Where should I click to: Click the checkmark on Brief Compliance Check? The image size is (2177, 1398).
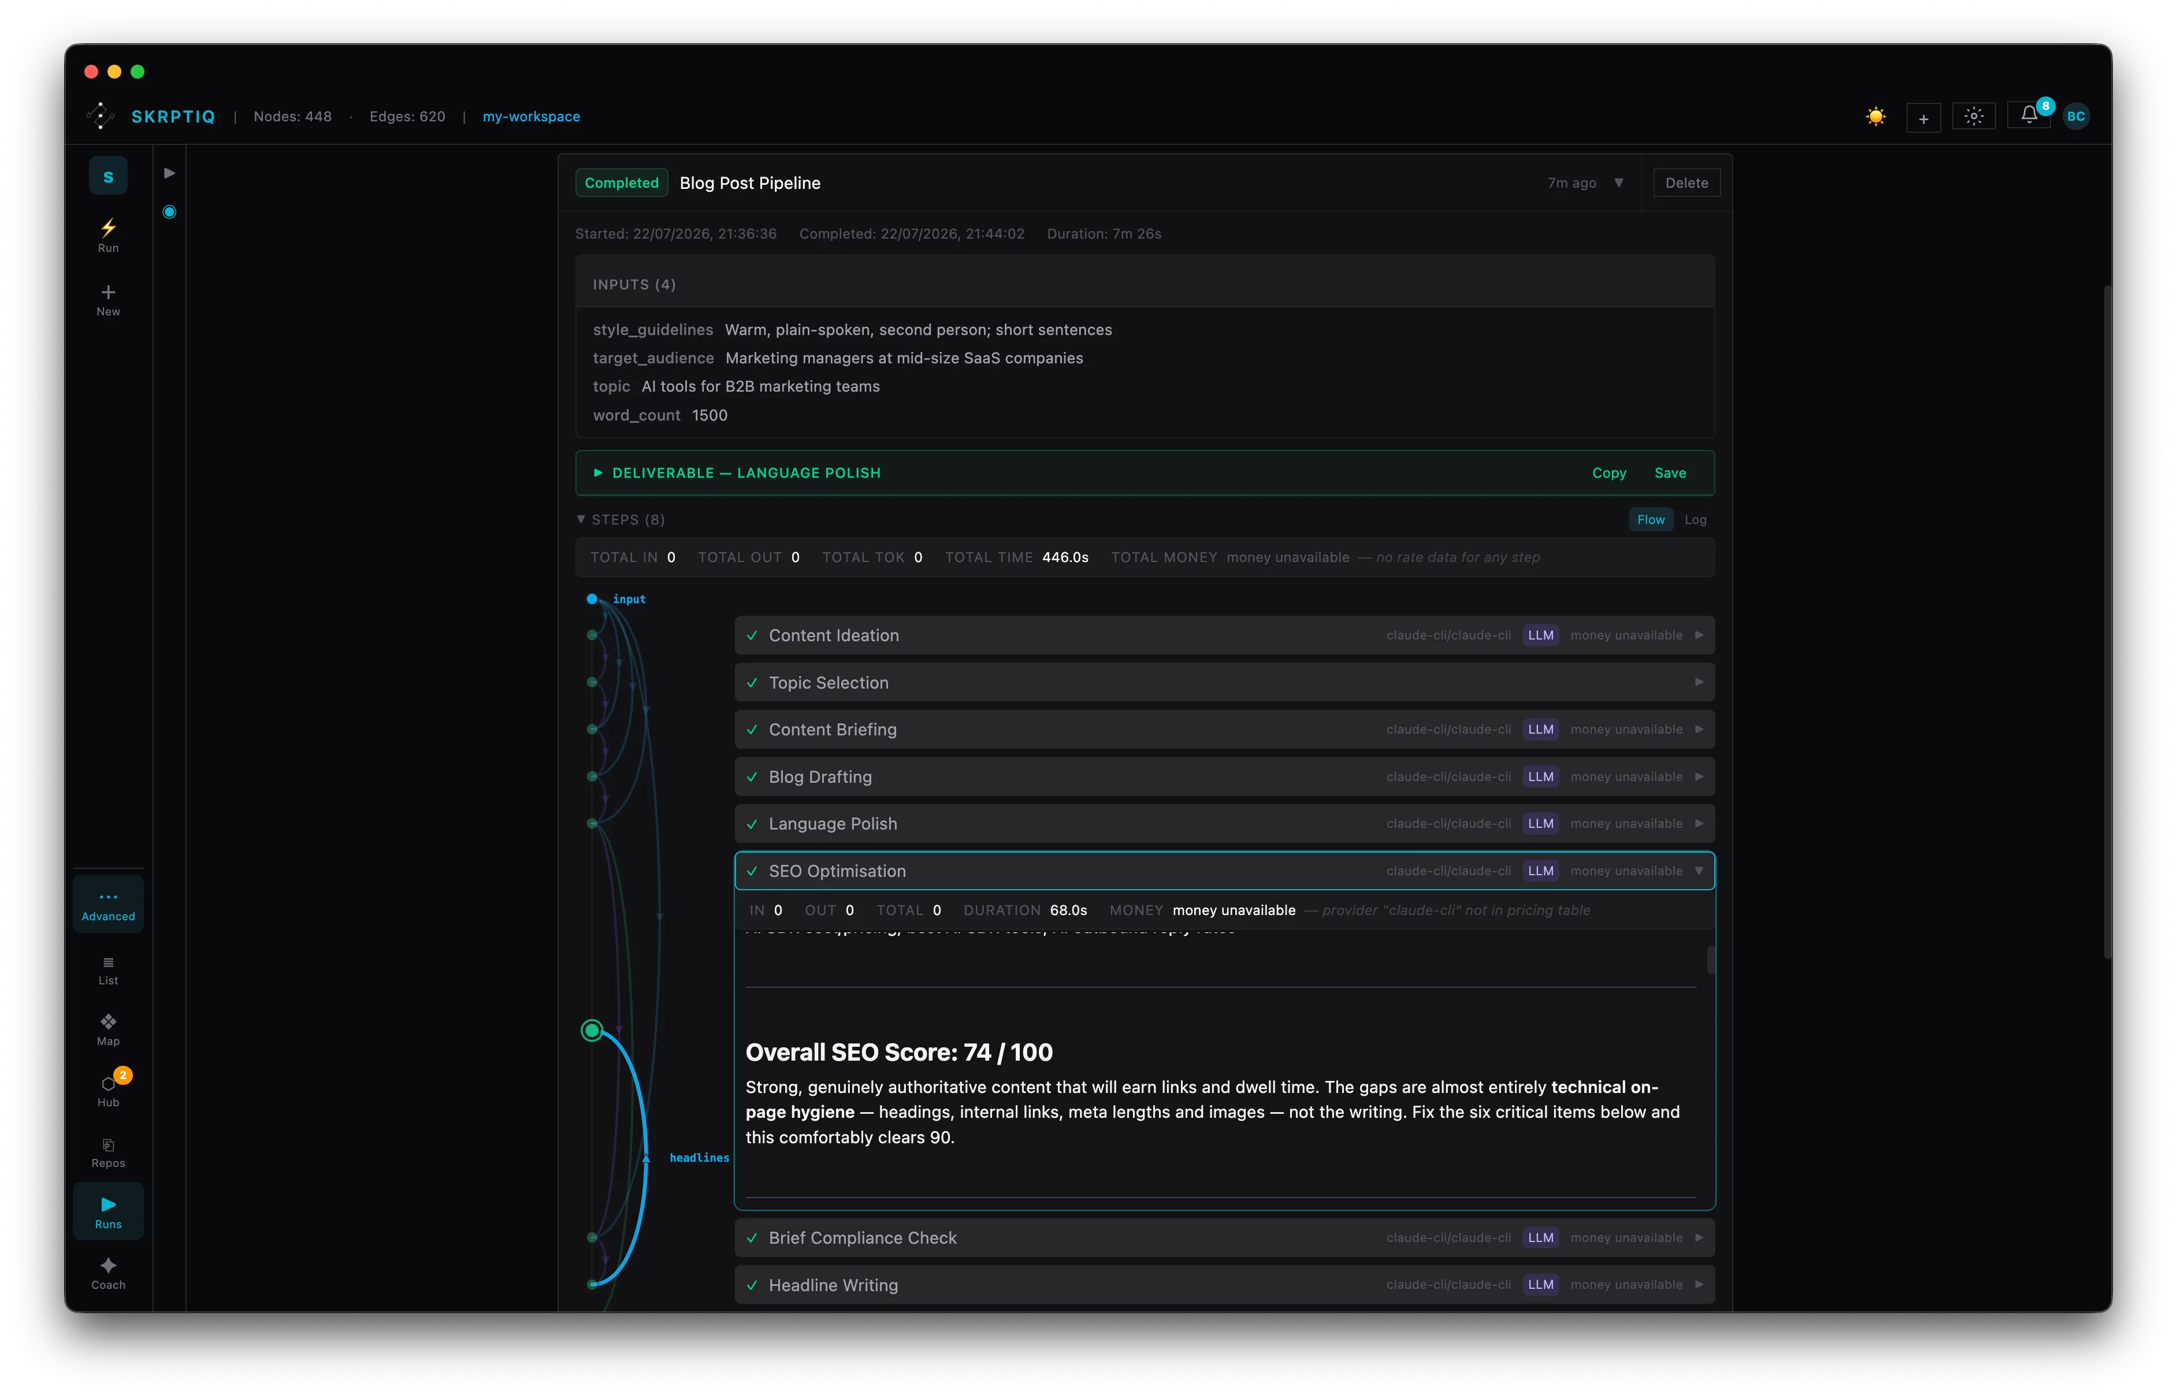coord(752,1238)
